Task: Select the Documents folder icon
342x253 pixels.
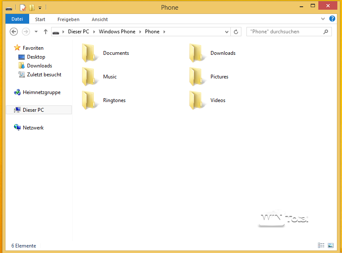Action: [x=90, y=53]
